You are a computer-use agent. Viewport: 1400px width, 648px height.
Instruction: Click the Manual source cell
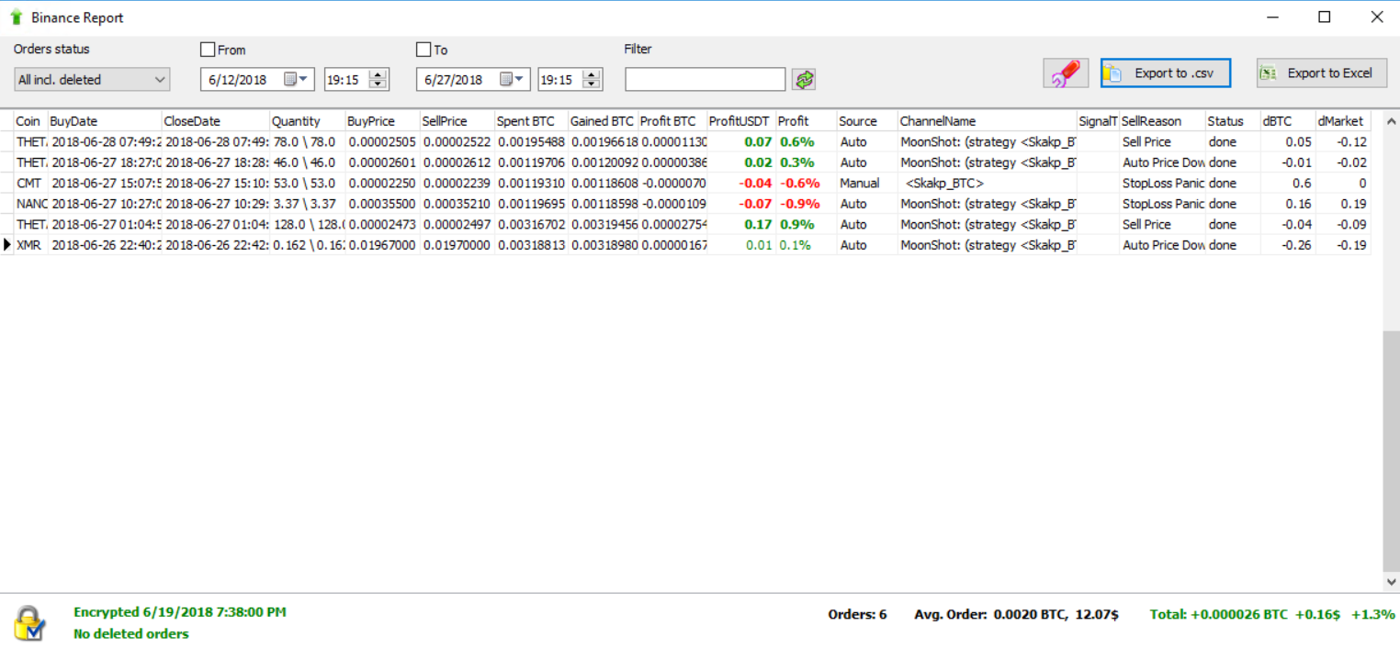867,184
